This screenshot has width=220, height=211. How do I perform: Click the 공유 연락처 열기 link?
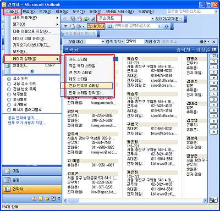click(x=23, y=118)
